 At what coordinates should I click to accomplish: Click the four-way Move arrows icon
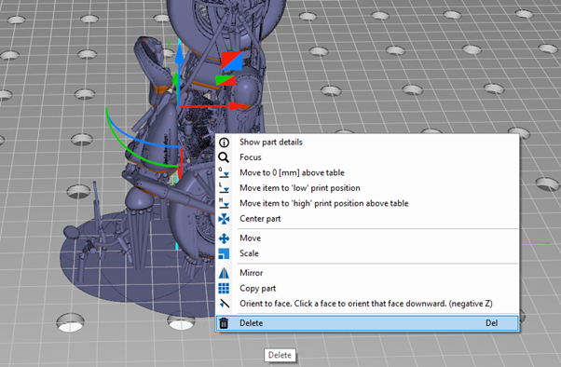coord(224,238)
